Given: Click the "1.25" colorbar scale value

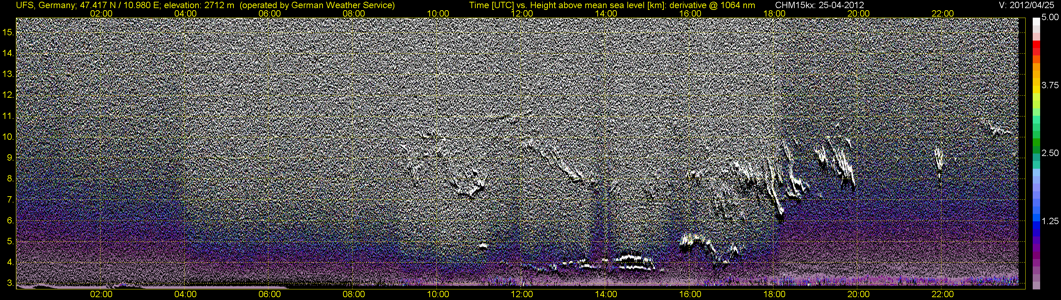Looking at the screenshot, I should [1050, 221].
